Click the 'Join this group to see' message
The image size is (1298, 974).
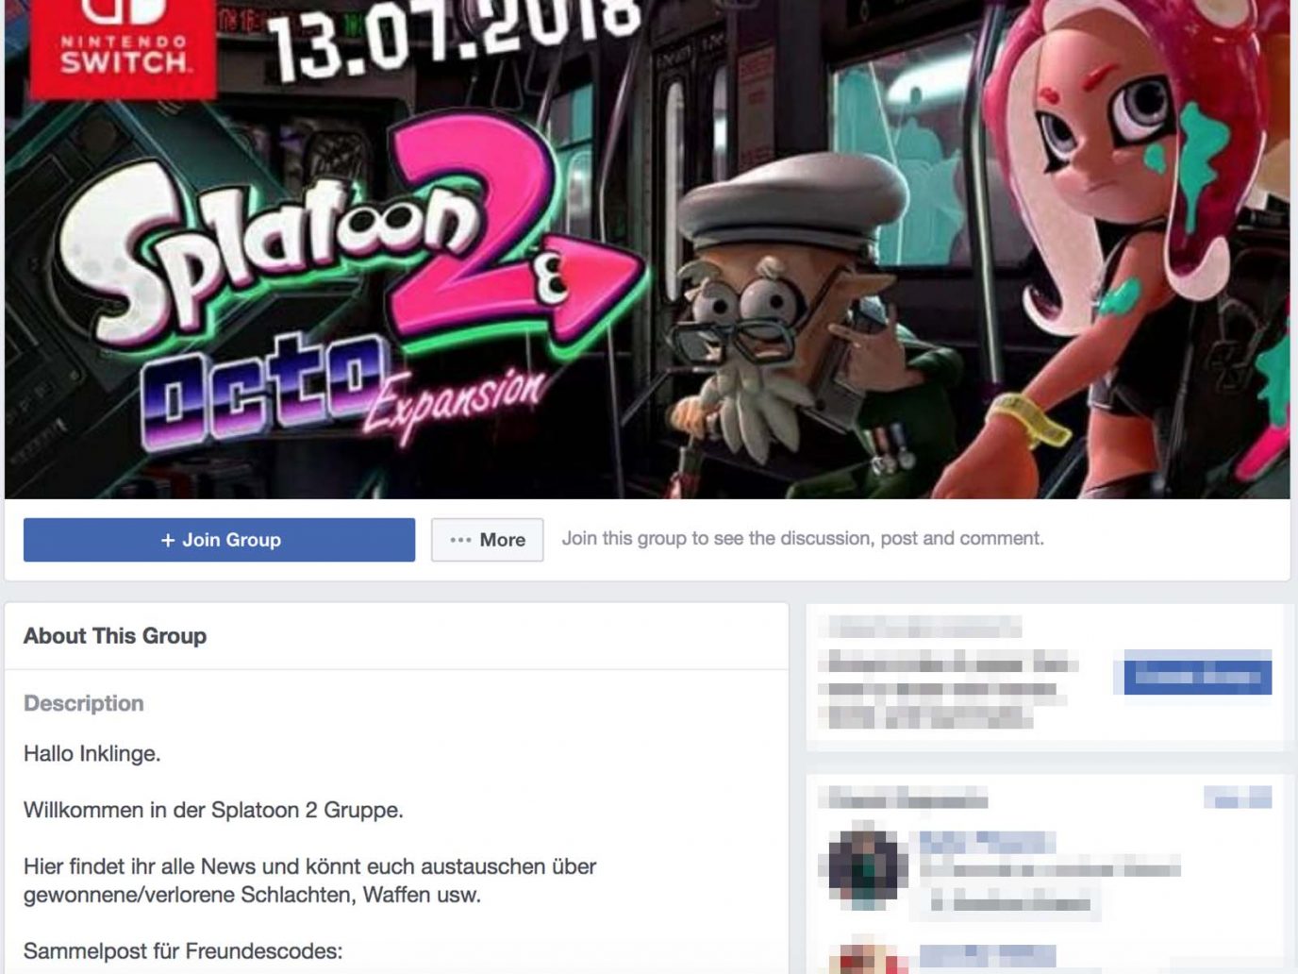(803, 538)
